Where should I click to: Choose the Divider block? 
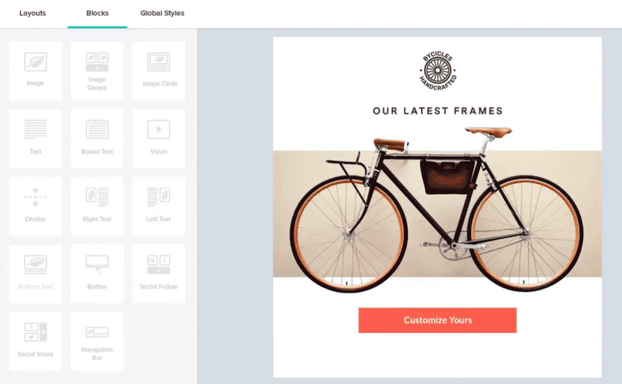pos(35,206)
